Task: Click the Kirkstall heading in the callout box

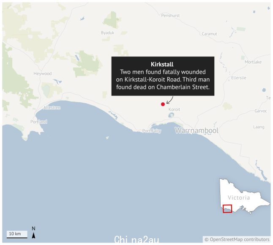Action: pyautogui.click(x=162, y=64)
